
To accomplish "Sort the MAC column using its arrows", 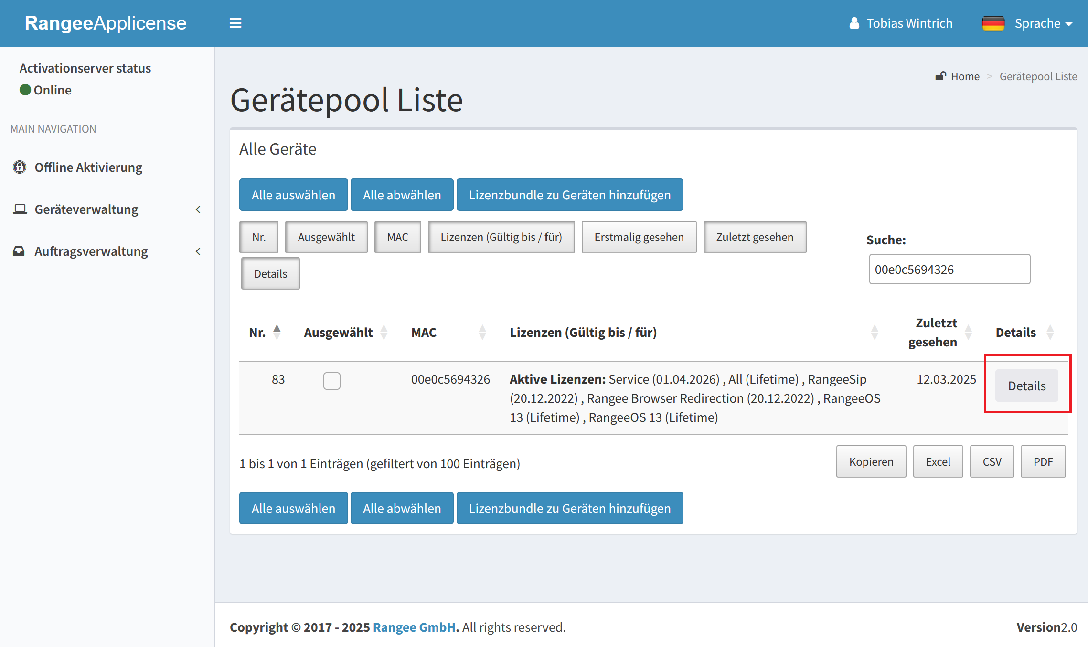I will 482,332.
